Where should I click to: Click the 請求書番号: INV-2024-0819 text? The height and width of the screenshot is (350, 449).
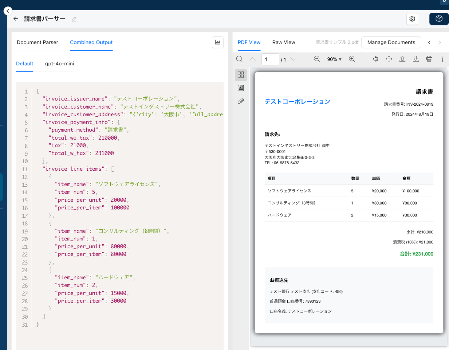[409, 104]
